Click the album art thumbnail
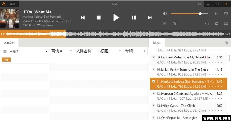This screenshot has height=121, width=231. [10, 18]
